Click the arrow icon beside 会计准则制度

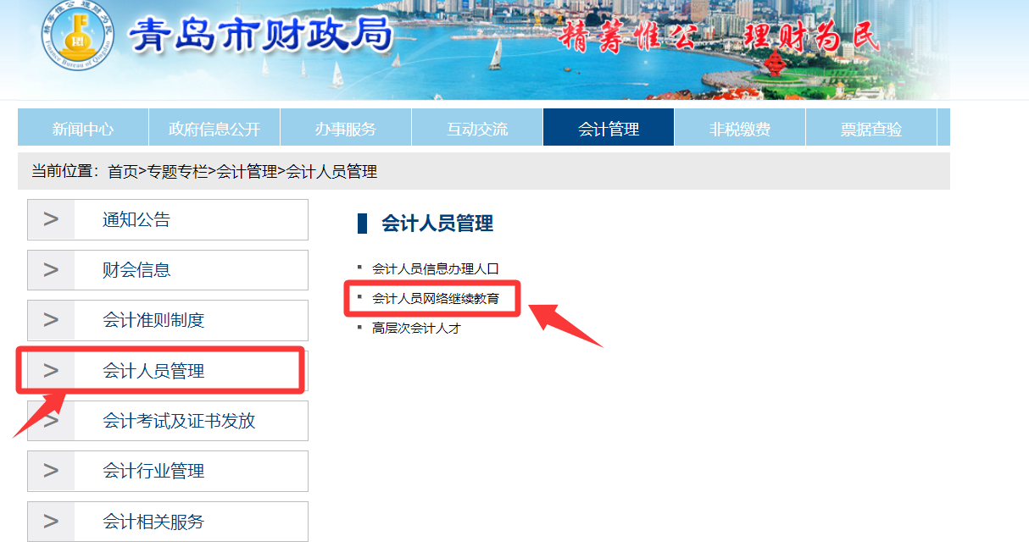tap(51, 320)
